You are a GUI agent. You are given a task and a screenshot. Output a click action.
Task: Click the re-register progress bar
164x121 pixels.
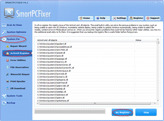tap(70, 111)
